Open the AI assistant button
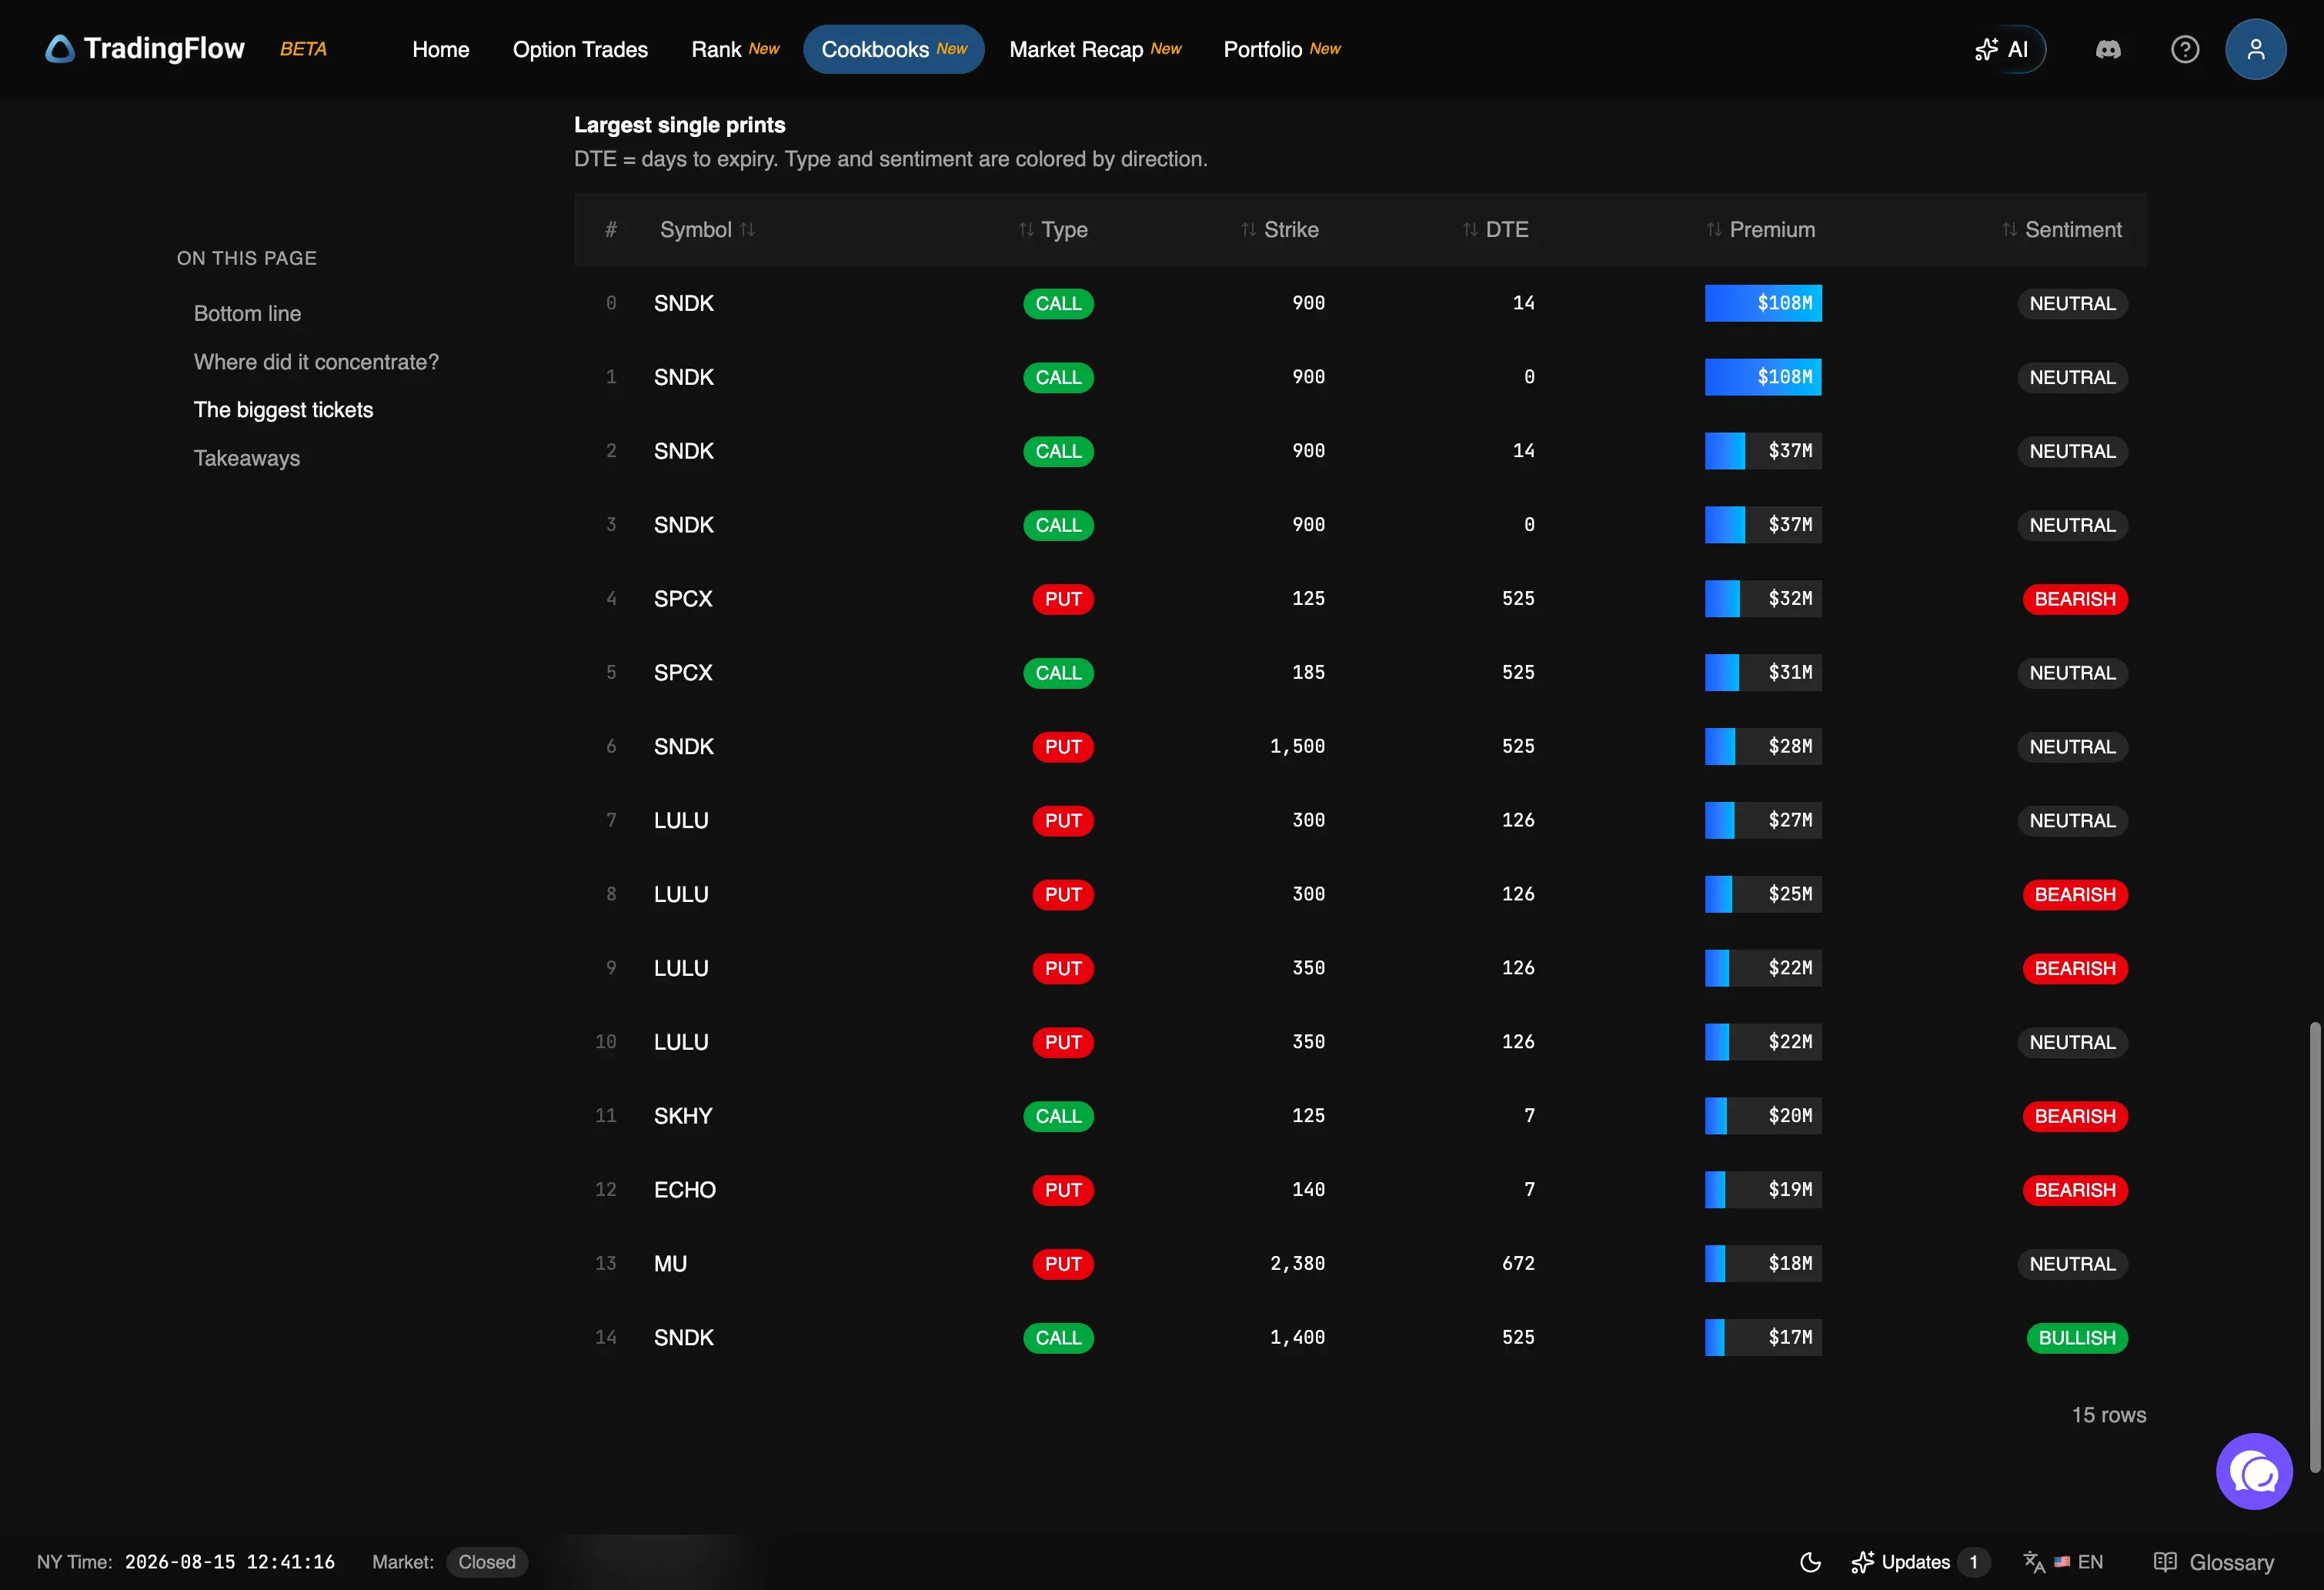Image resolution: width=2324 pixels, height=1590 pixels. pos(2002,49)
